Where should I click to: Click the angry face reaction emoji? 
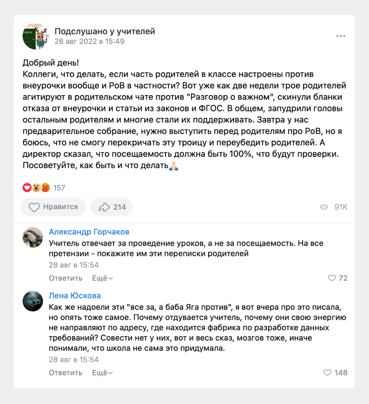[45, 188]
